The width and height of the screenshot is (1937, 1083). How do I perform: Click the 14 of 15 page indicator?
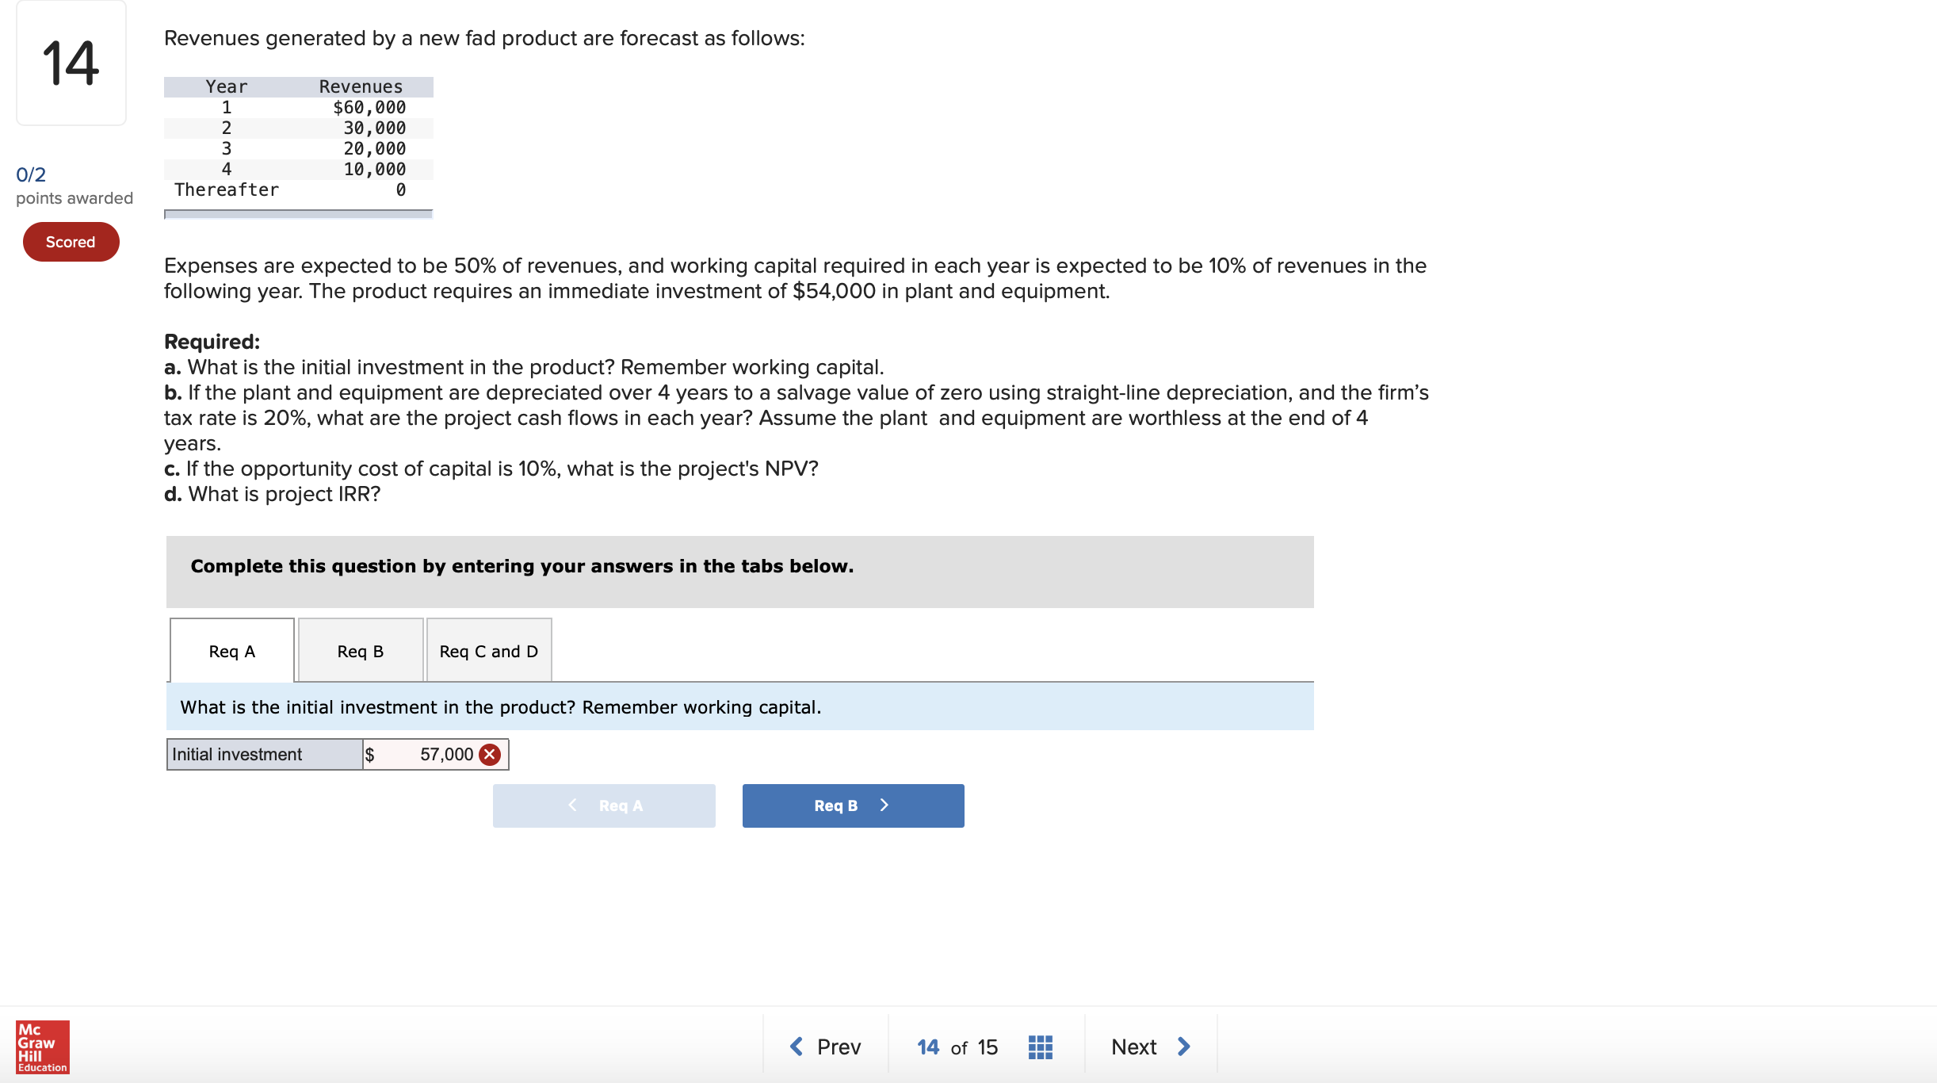pyautogui.click(x=957, y=1047)
